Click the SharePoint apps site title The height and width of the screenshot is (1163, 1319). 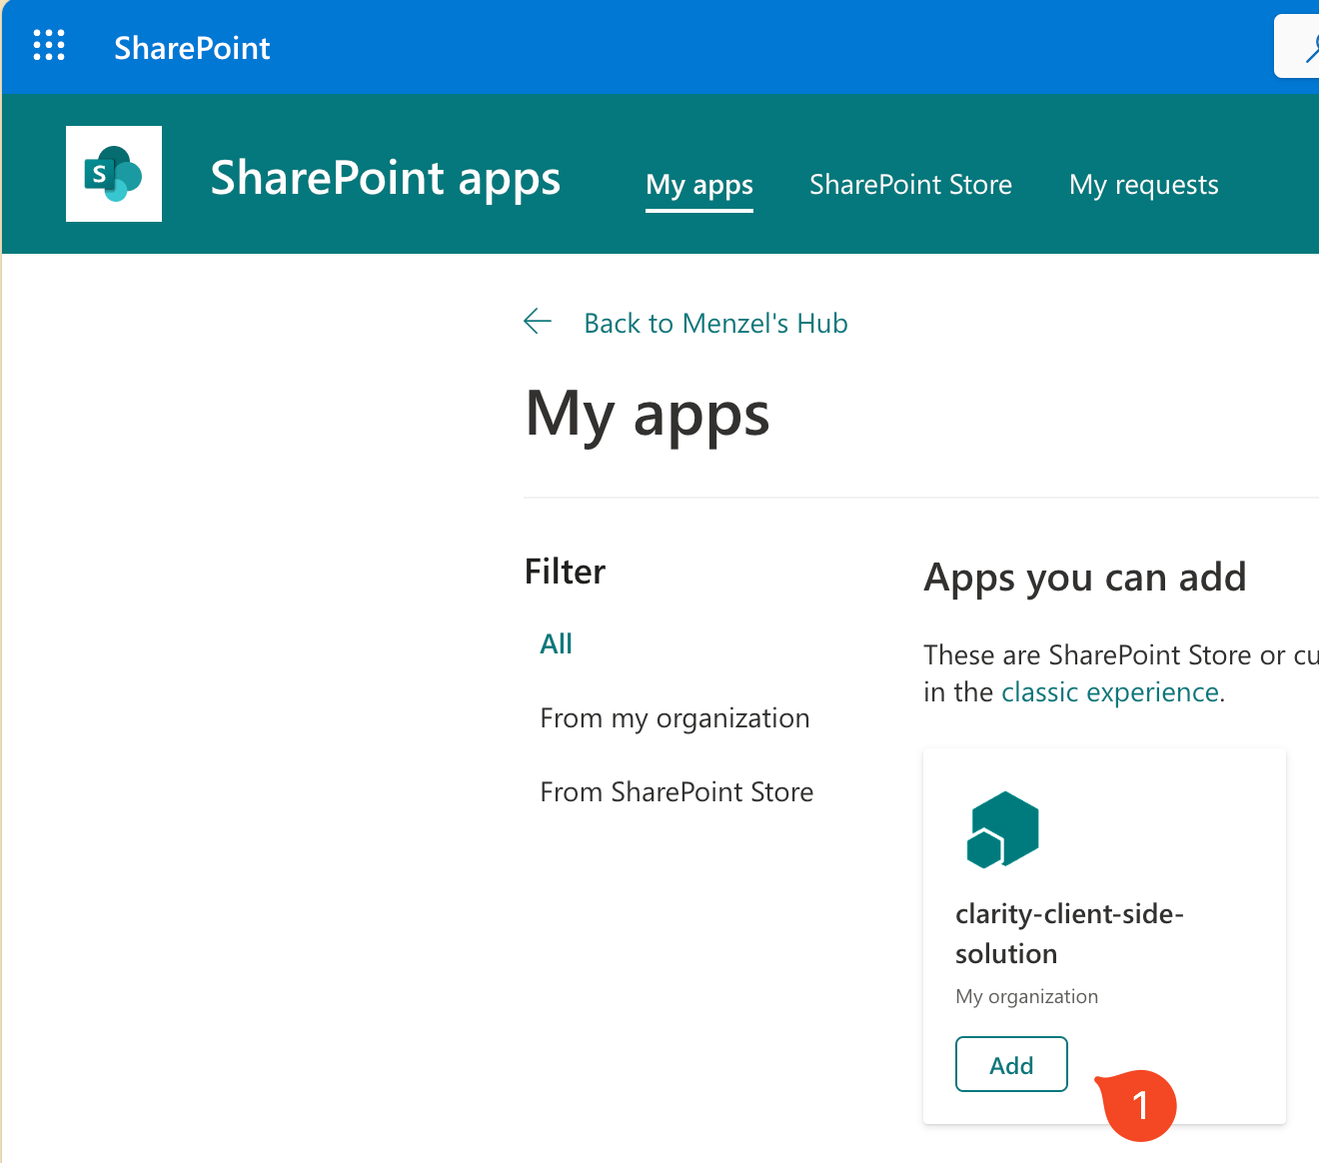coord(385,178)
